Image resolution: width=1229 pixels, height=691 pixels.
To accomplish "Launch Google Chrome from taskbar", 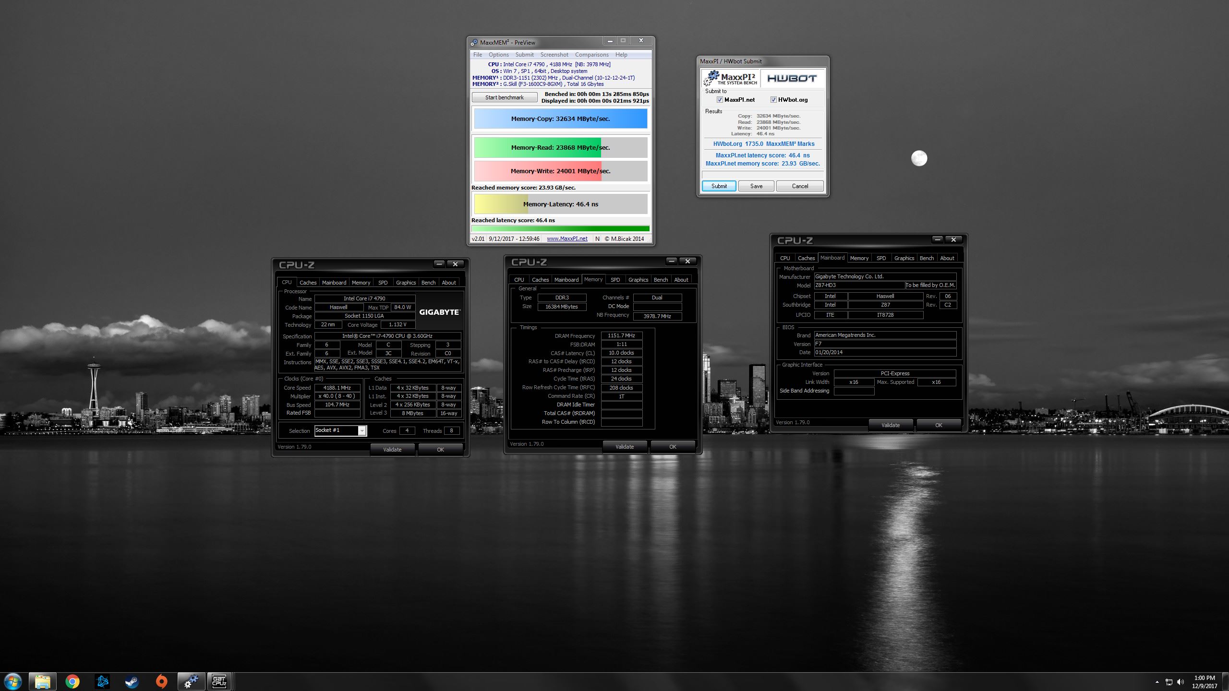I will click(72, 681).
